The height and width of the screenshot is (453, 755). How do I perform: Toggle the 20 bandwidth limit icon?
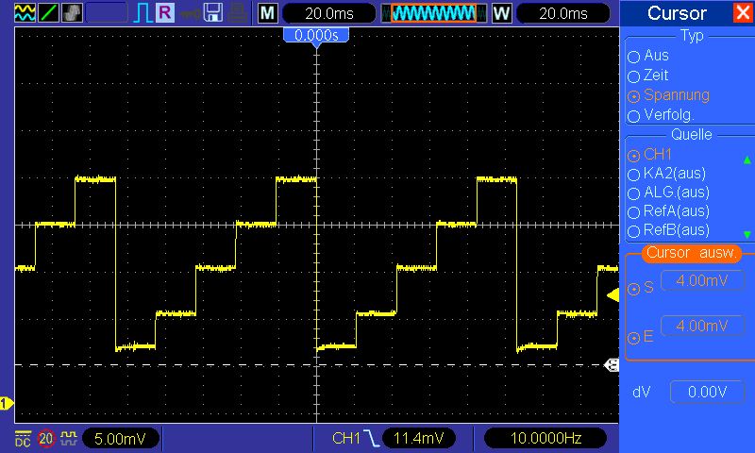46,439
